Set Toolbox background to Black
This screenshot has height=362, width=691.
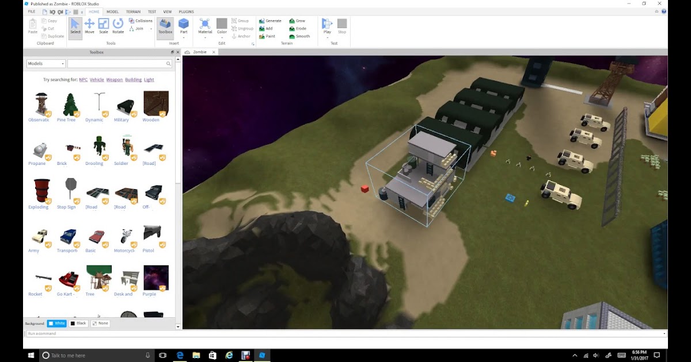pos(78,324)
